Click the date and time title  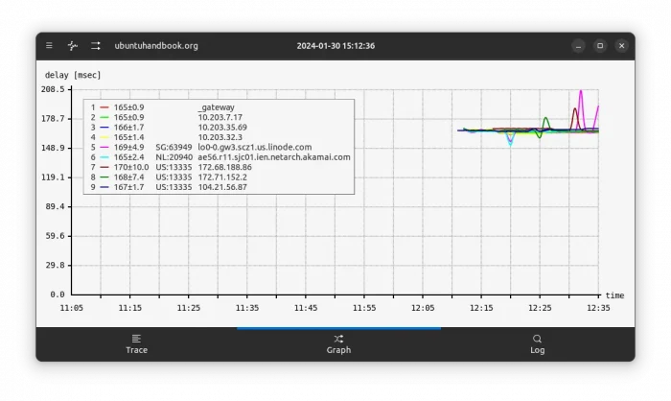[335, 45]
